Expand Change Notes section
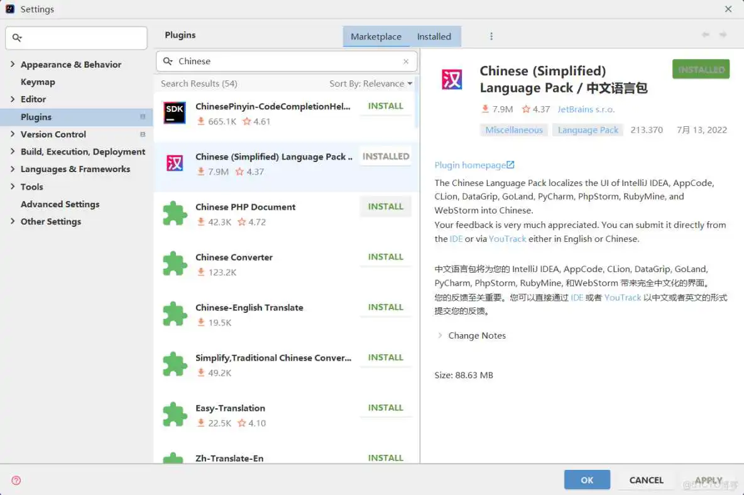 coord(440,335)
